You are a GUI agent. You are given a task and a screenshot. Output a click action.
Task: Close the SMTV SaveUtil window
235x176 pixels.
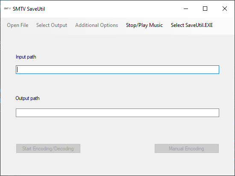[x=225, y=9]
